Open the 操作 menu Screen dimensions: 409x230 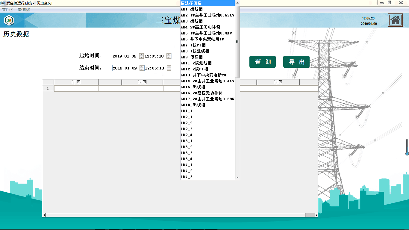coord(24,10)
